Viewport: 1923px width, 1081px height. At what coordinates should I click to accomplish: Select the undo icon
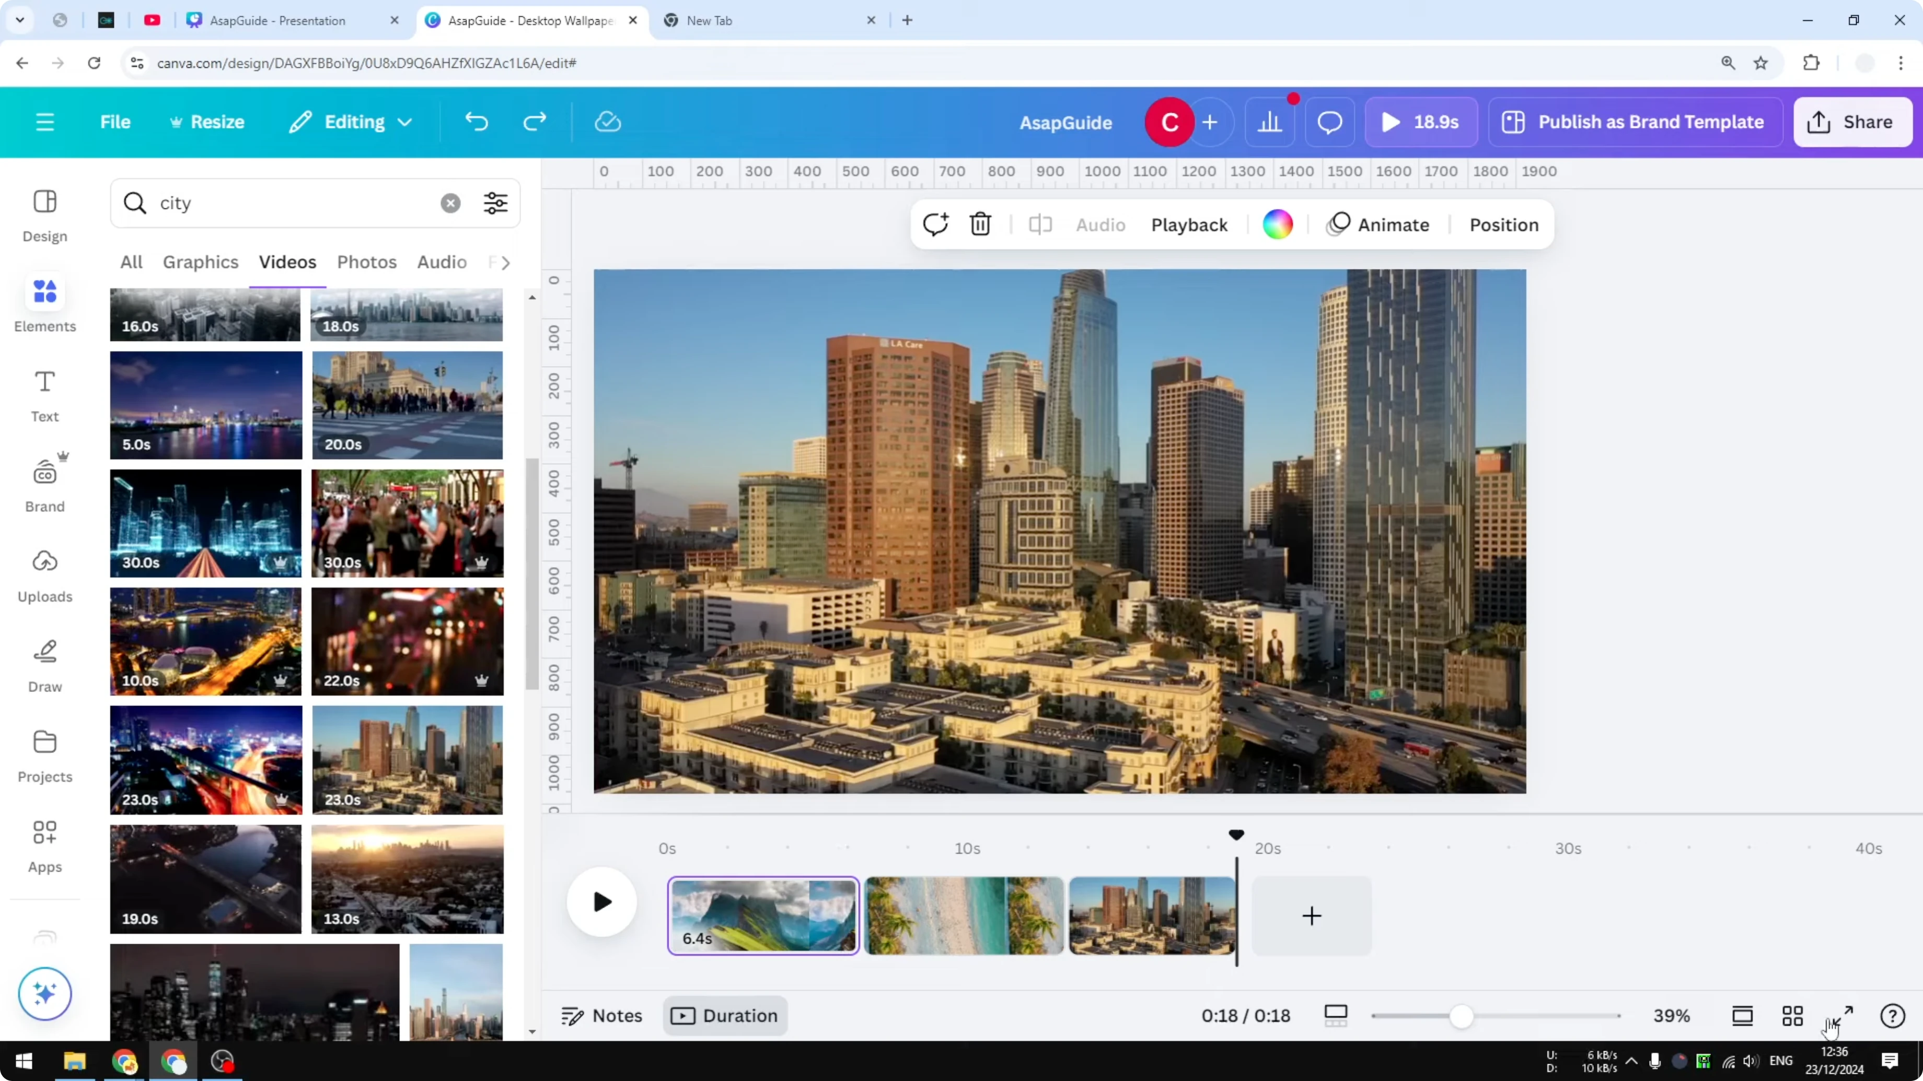(x=477, y=122)
